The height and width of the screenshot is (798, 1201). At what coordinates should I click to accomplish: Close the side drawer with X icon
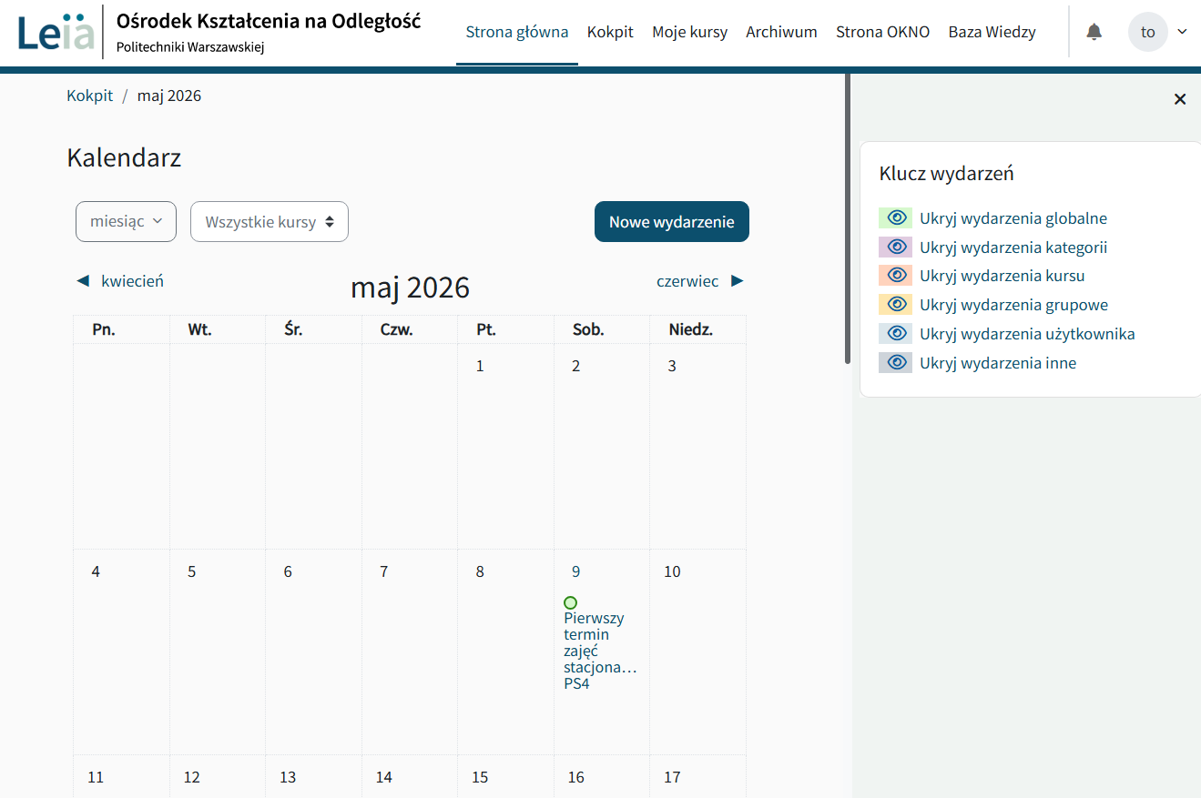click(1180, 99)
